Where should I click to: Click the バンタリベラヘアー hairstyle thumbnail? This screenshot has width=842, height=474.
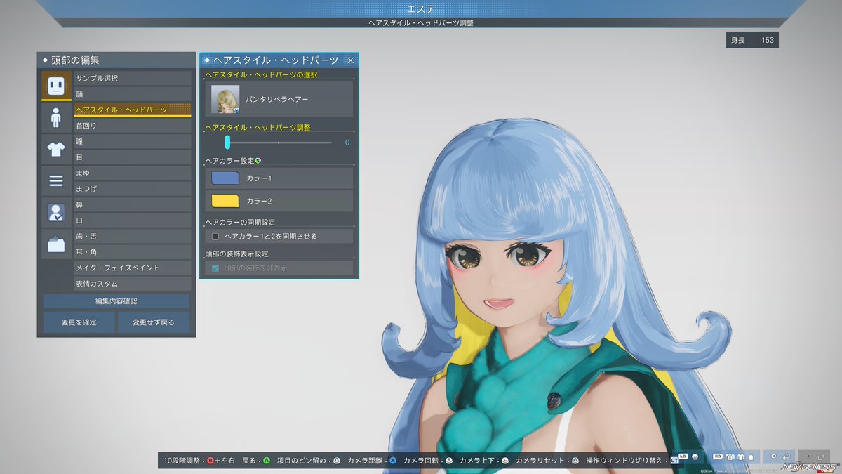(225, 100)
